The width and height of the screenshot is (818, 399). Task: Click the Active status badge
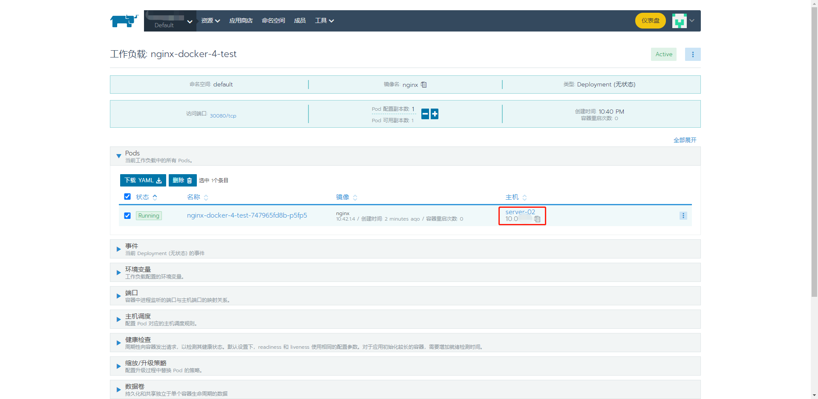coord(664,54)
